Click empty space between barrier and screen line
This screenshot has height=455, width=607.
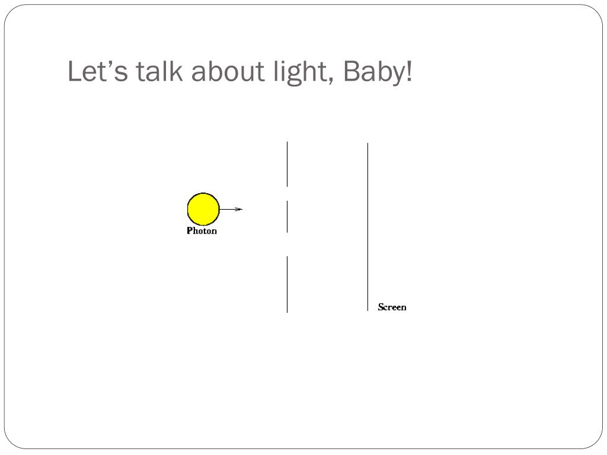[x=327, y=227]
